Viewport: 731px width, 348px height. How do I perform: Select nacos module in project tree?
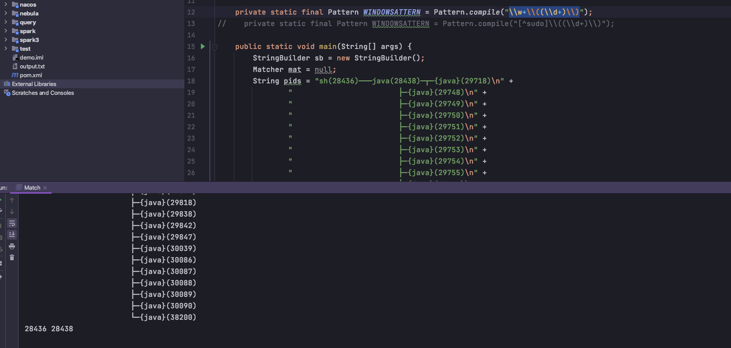point(28,5)
